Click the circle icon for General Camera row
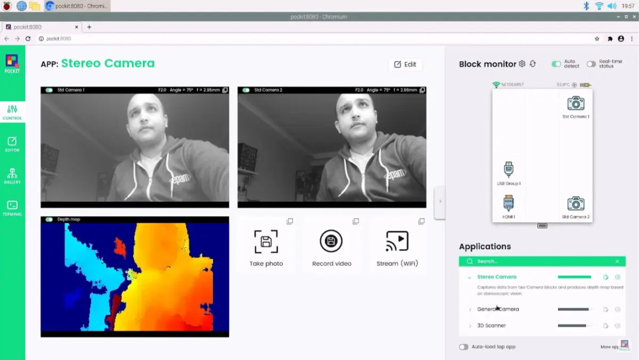 coord(618,310)
